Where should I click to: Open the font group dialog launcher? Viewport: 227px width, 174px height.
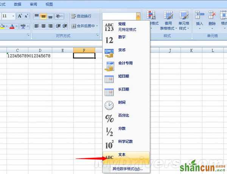coord(28,35)
